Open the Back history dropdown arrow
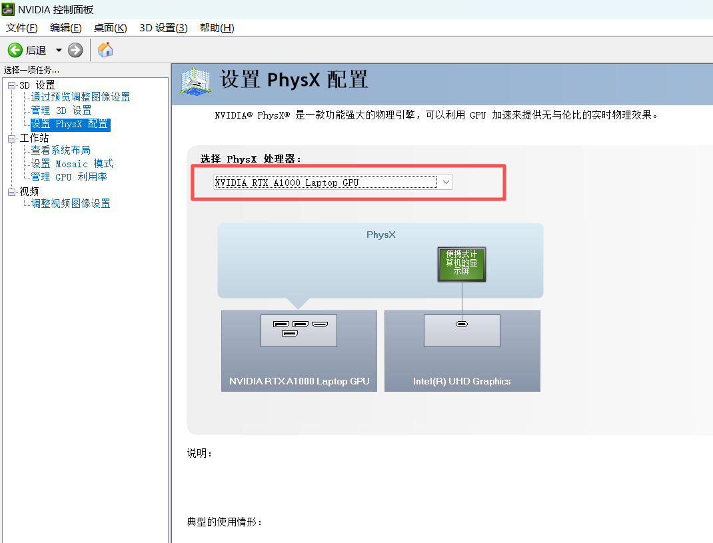713x543 pixels. 59,50
